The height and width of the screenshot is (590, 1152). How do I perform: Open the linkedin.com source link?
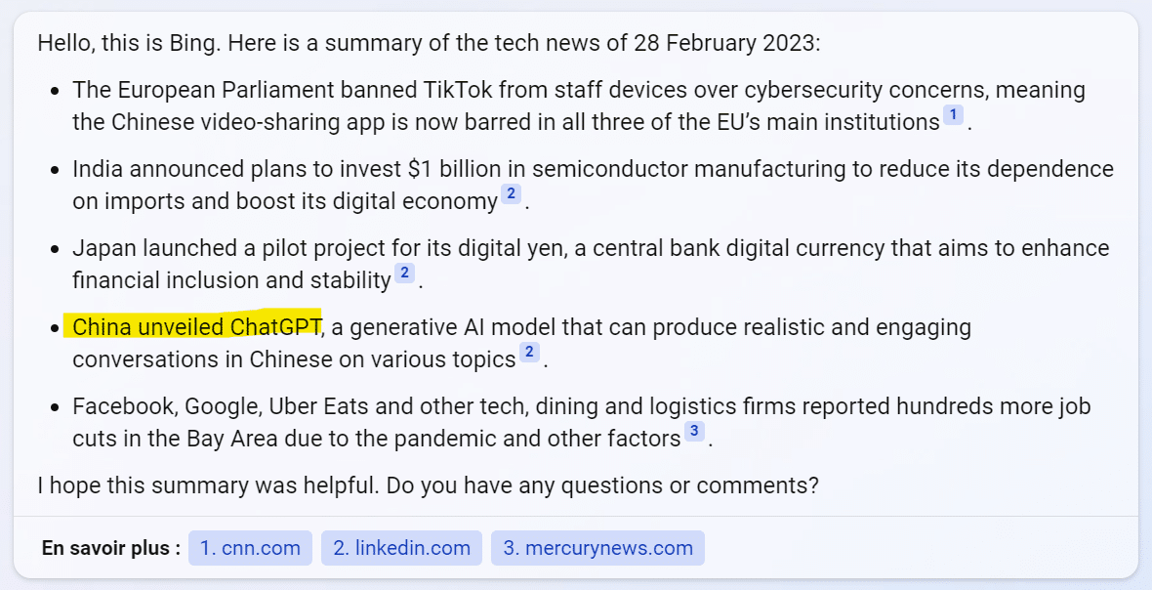coord(401,548)
